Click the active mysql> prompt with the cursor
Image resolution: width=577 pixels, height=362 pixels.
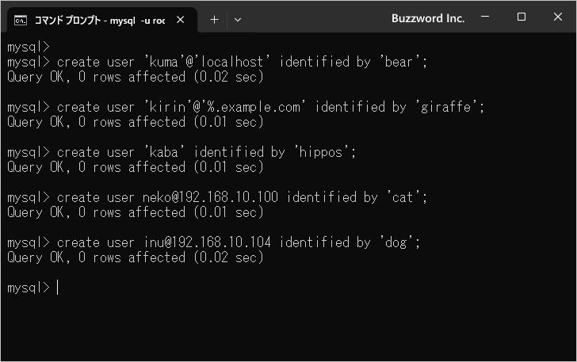(x=33, y=288)
